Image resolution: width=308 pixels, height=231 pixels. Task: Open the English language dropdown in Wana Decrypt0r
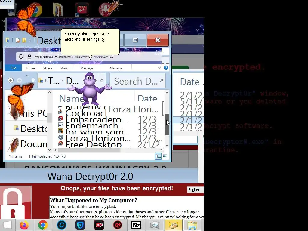[x=195, y=190]
